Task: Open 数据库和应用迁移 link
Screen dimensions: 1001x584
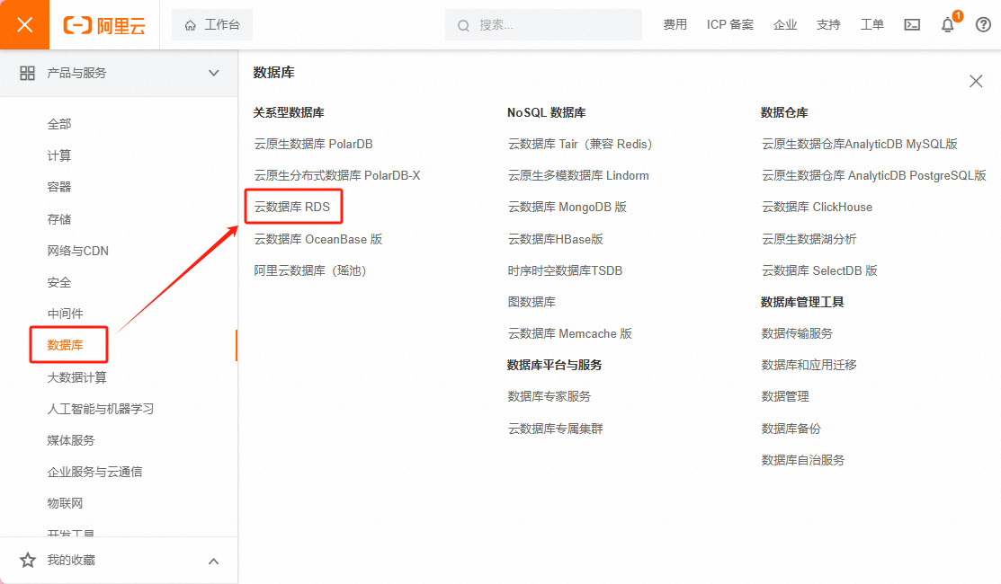Action: (x=809, y=365)
